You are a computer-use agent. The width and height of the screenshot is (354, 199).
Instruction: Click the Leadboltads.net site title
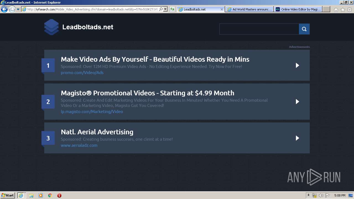88,27
